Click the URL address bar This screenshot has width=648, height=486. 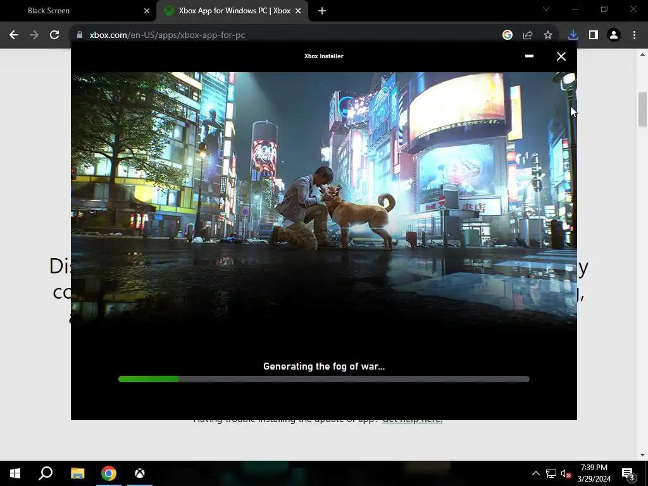pyautogui.click(x=285, y=35)
